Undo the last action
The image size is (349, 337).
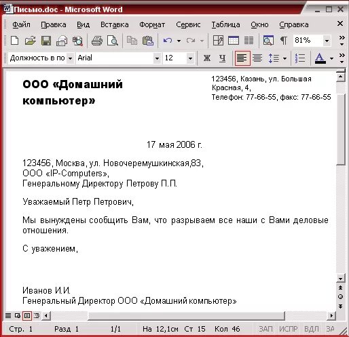pos(168,41)
